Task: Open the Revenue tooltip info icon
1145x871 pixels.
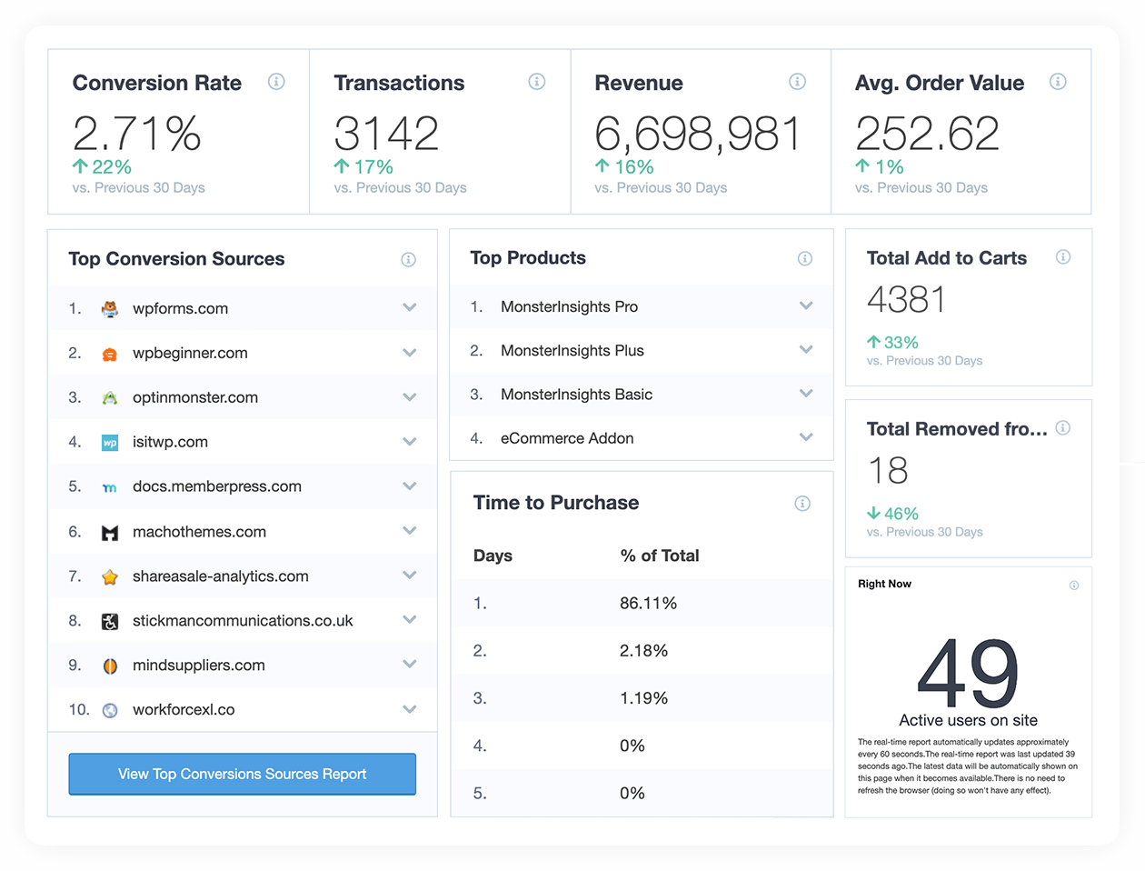Action: [798, 82]
